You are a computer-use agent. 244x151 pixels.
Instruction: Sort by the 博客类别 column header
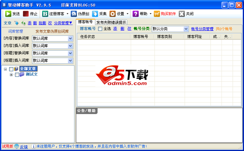[x=169, y=37]
